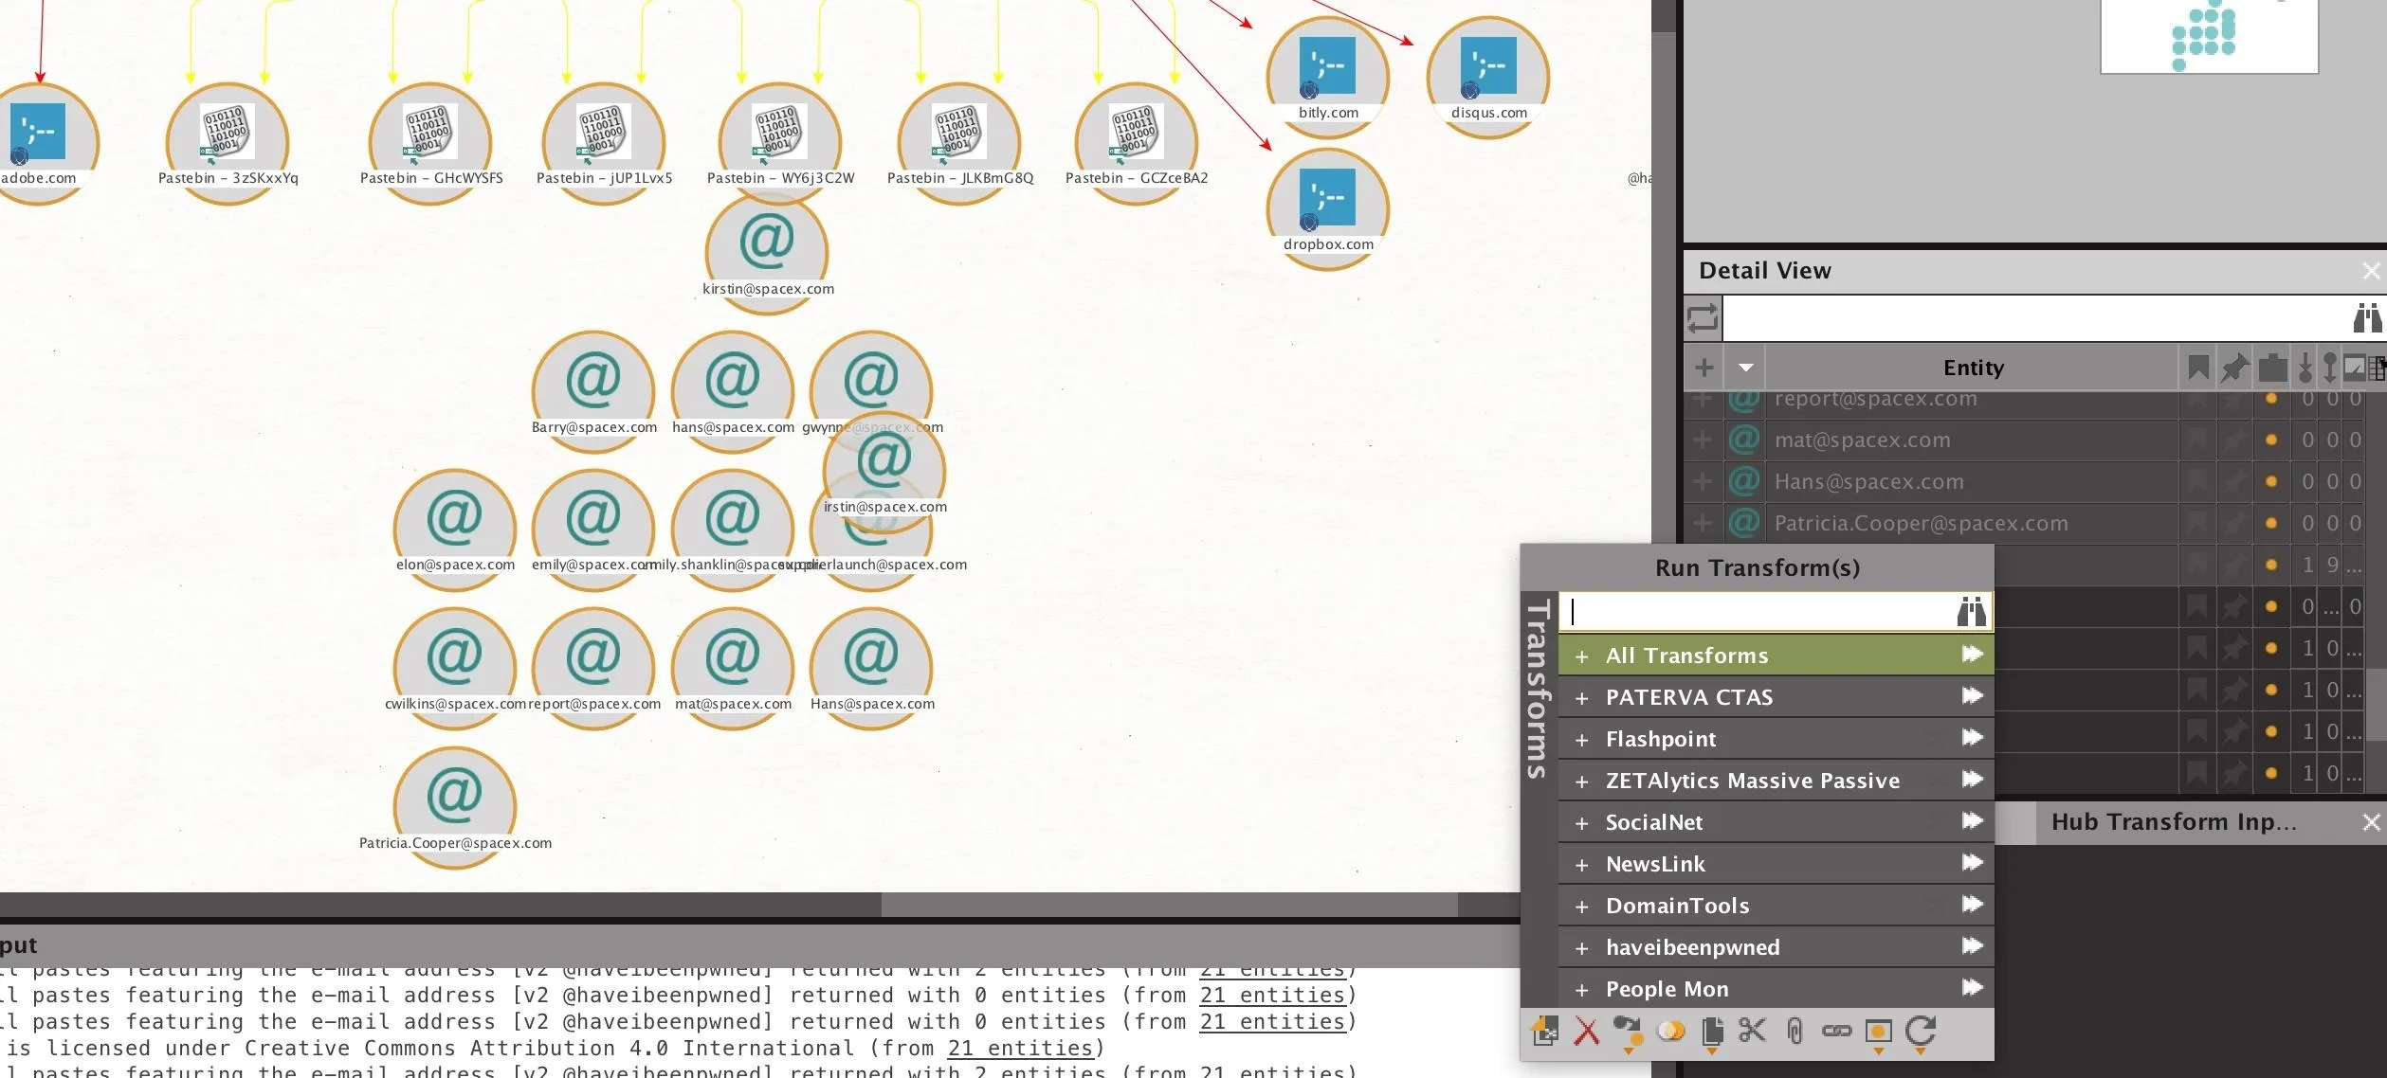The width and height of the screenshot is (2387, 1078).
Task: Select the dropbox.com website entity
Action: pos(1327,208)
